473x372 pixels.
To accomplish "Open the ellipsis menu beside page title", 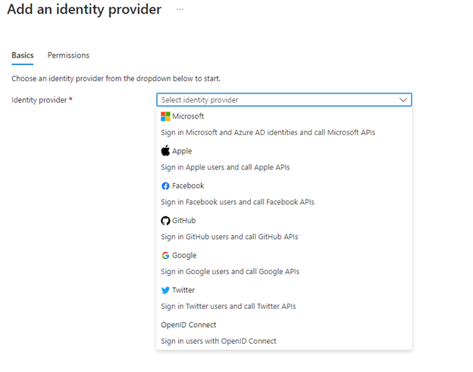I will pyautogui.click(x=180, y=10).
